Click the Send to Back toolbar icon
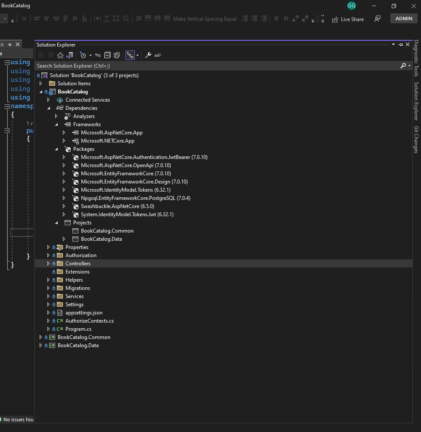The height and width of the screenshot is (432, 421). [x=305, y=19]
